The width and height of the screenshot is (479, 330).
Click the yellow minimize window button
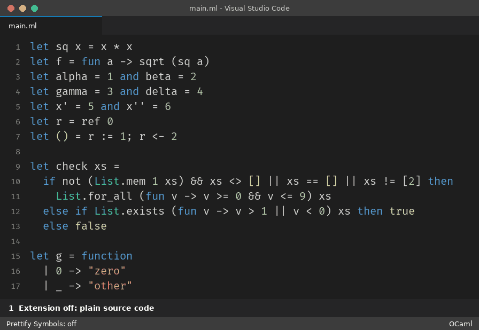pos(22,8)
